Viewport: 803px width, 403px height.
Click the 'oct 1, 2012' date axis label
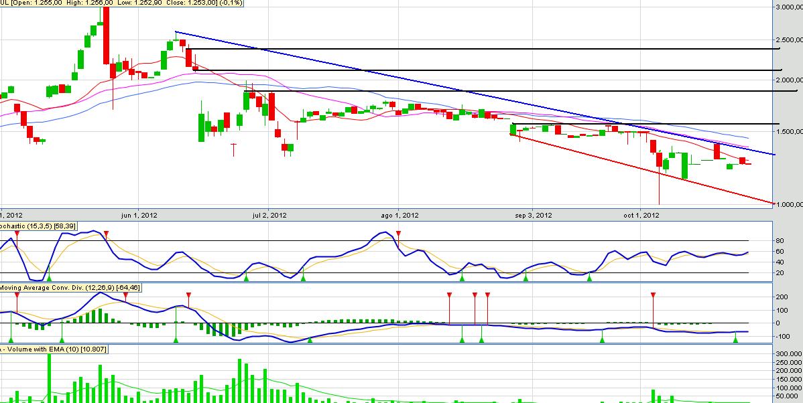click(641, 216)
